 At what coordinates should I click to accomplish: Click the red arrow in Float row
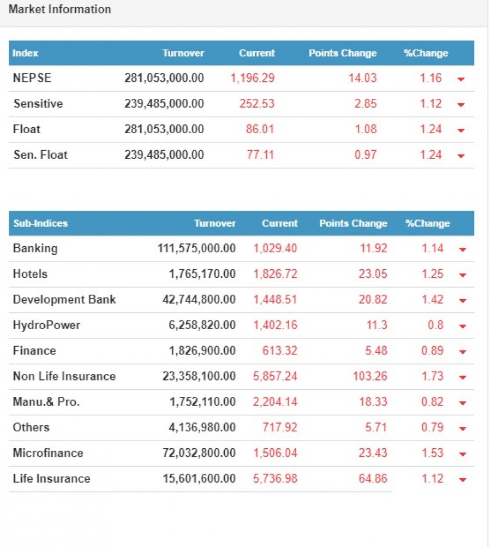461,130
